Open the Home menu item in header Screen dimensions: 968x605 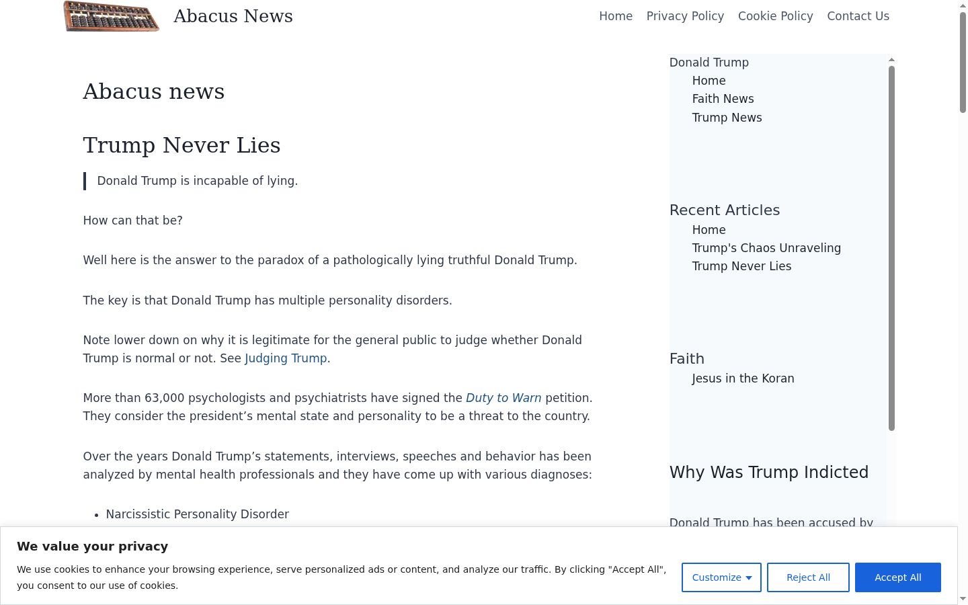616,16
